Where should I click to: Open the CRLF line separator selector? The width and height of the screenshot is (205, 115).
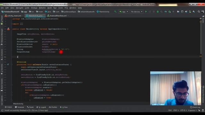pyautogui.click(x=176, y=110)
